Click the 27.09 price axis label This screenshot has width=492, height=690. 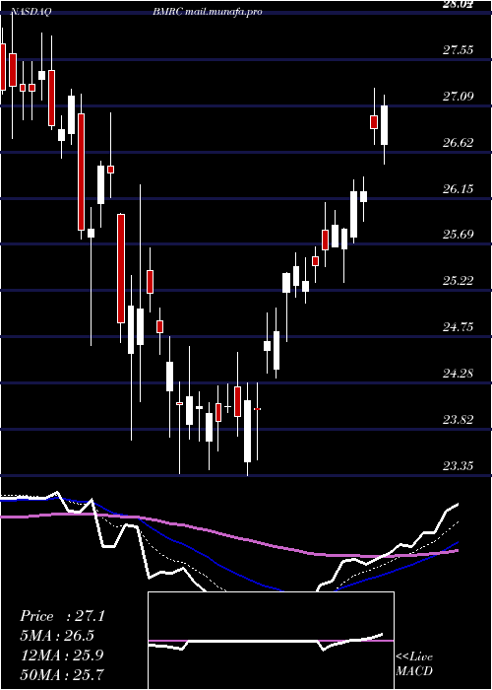pos(459,96)
